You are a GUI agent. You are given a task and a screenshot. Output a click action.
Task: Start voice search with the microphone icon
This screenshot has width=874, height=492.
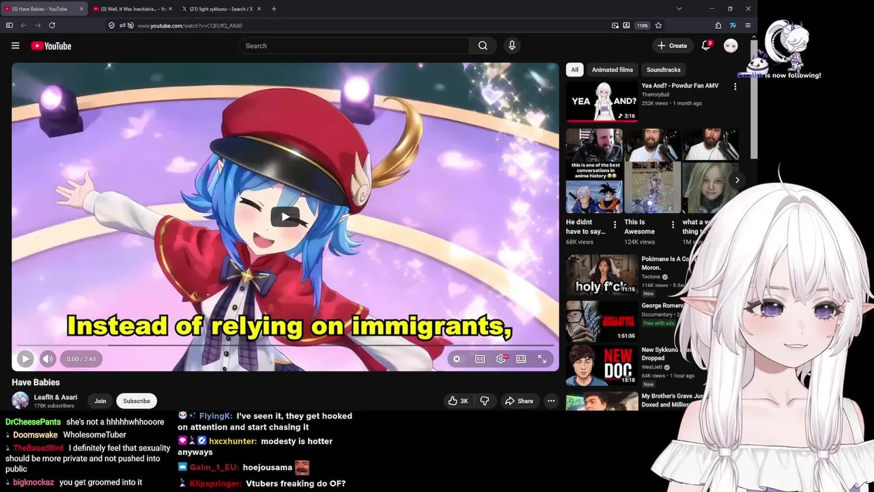[x=512, y=46]
